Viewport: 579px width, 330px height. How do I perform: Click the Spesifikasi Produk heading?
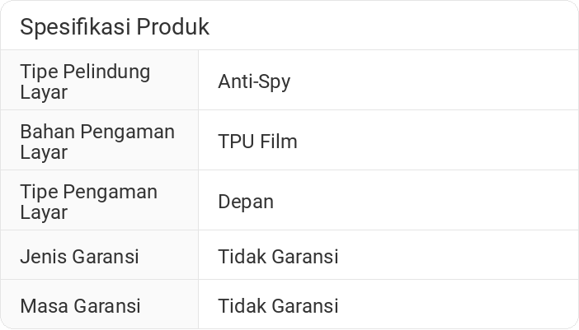(115, 26)
